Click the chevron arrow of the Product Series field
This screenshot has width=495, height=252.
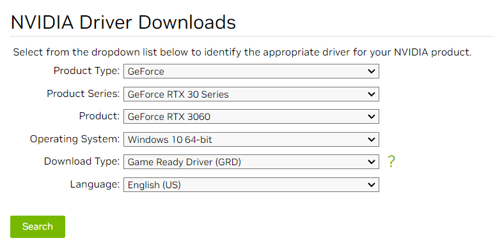371,94
